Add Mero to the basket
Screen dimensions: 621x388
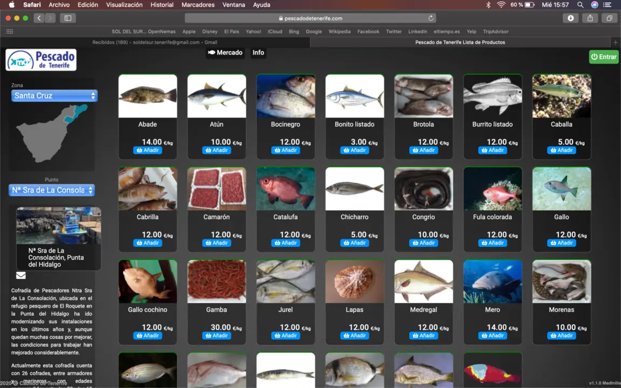point(493,336)
